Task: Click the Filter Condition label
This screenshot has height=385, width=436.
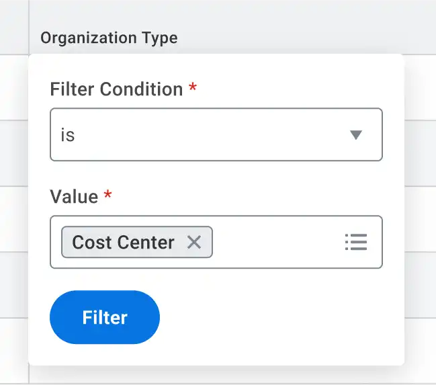Action: tap(116, 89)
